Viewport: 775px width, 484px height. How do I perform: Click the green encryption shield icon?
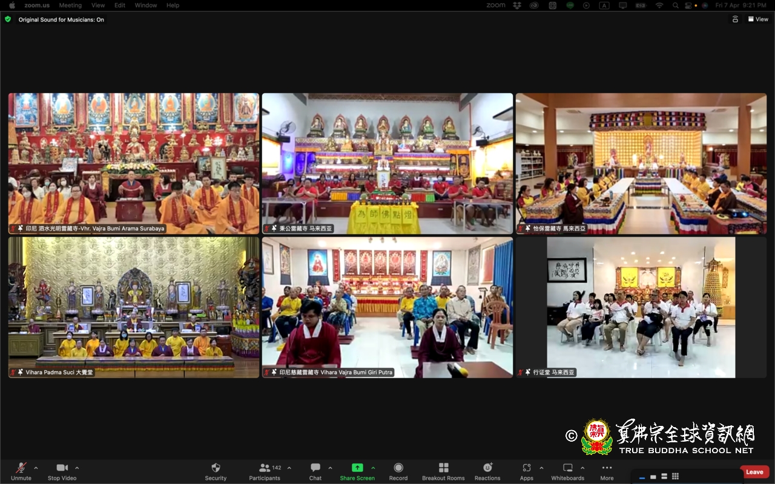tap(8, 19)
